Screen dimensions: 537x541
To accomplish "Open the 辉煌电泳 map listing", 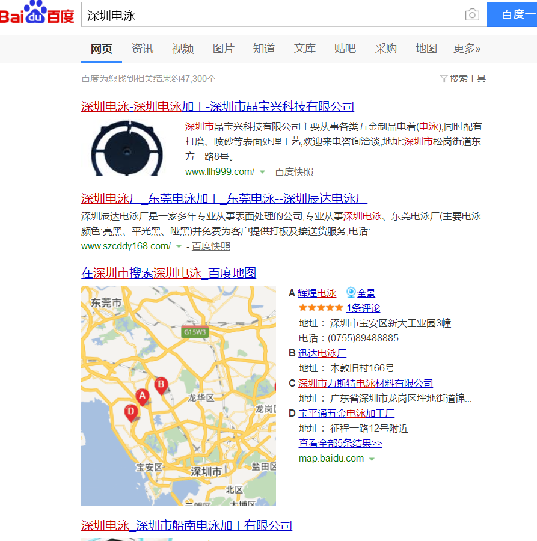I will [317, 293].
